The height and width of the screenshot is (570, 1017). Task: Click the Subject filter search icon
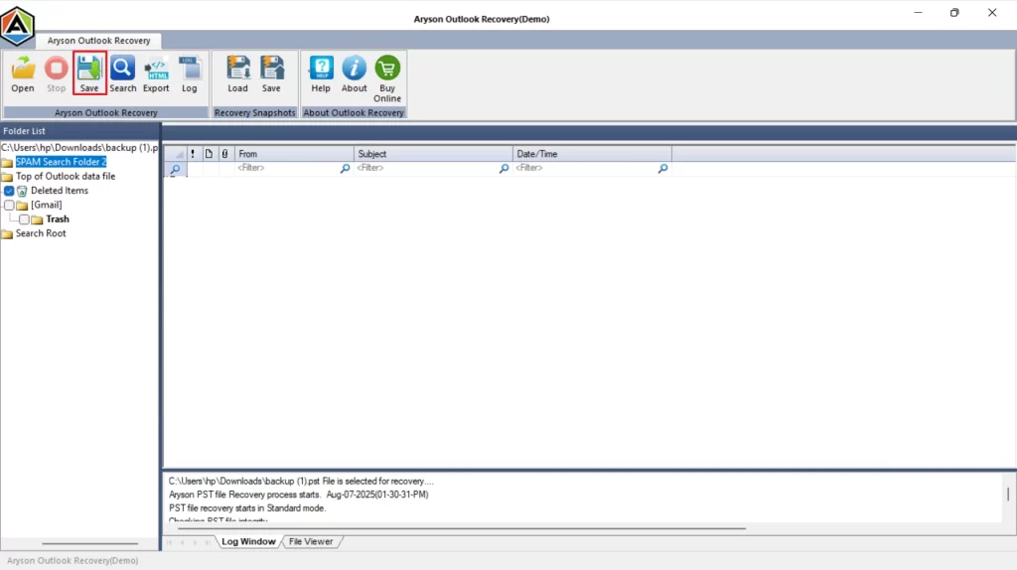[x=504, y=169]
